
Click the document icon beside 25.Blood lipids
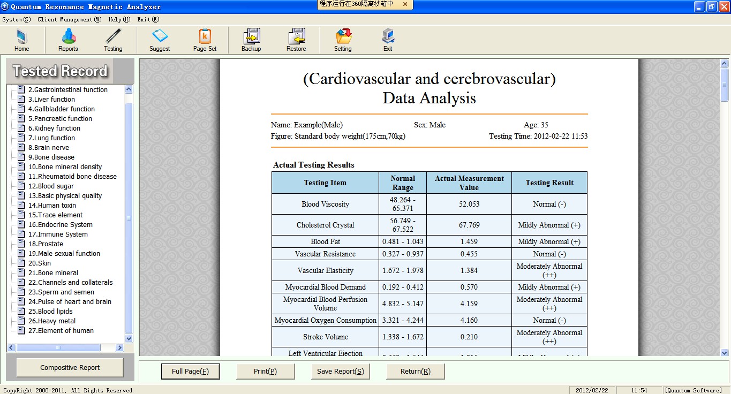[x=21, y=311]
